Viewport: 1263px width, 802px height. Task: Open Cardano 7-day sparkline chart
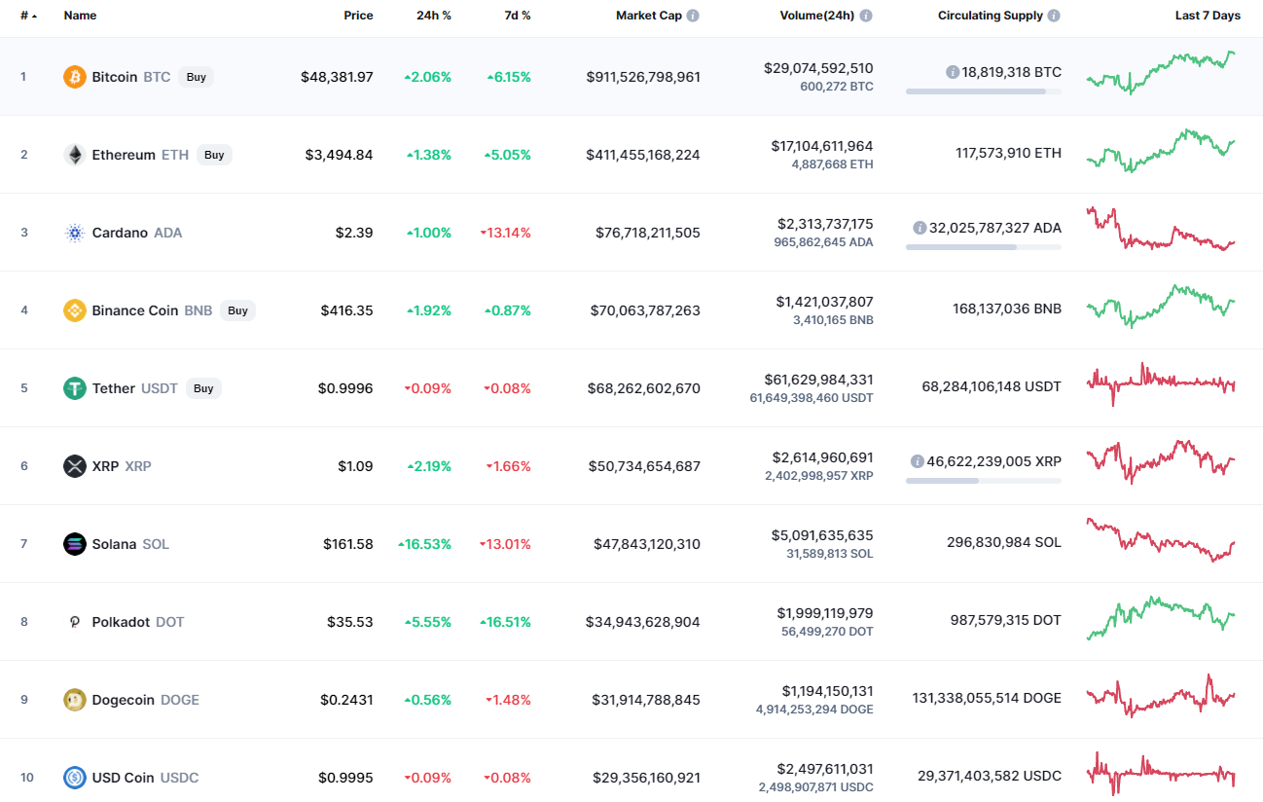1161,229
